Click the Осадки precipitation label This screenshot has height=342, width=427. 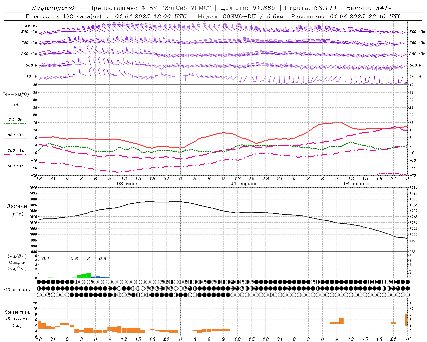tap(17, 263)
